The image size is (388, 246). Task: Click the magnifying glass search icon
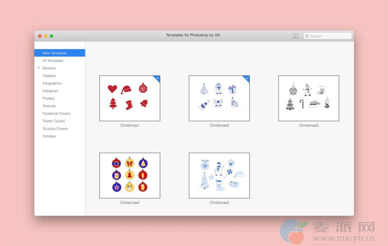coord(307,36)
